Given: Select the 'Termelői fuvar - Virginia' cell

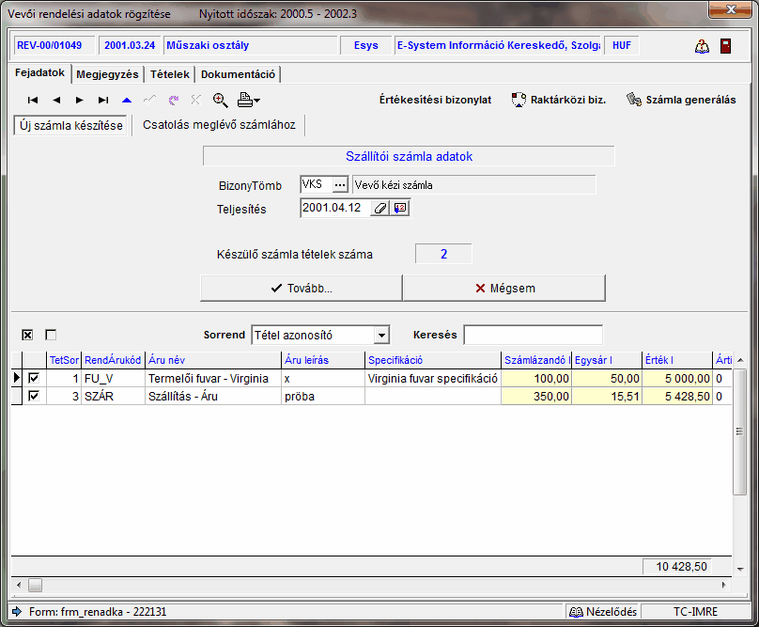Looking at the screenshot, I should click(213, 379).
